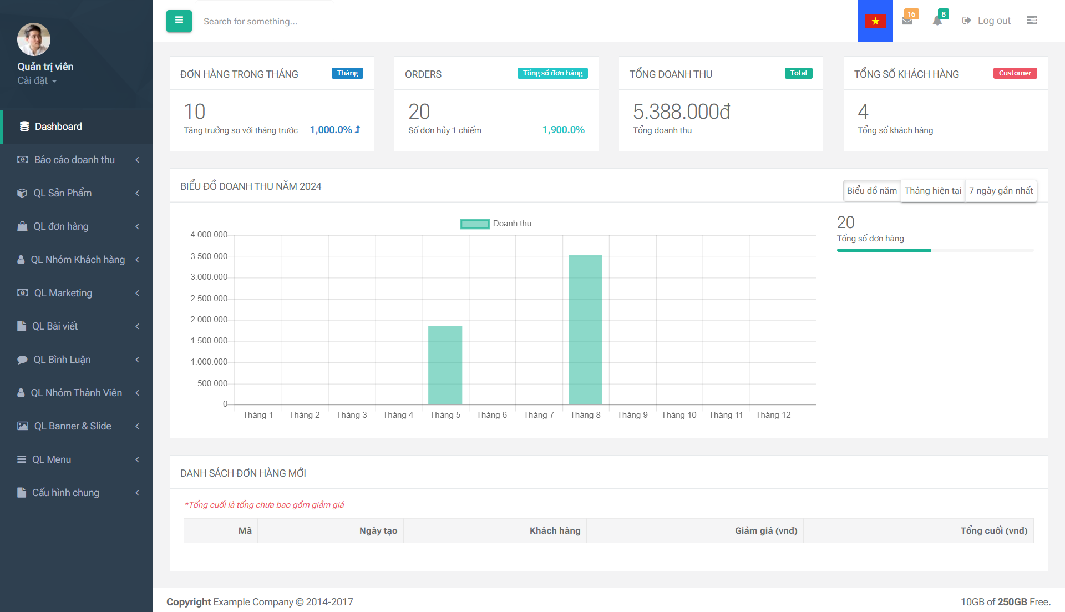Click the right sidebar tasks icon
This screenshot has width=1065, height=612.
[1032, 21]
